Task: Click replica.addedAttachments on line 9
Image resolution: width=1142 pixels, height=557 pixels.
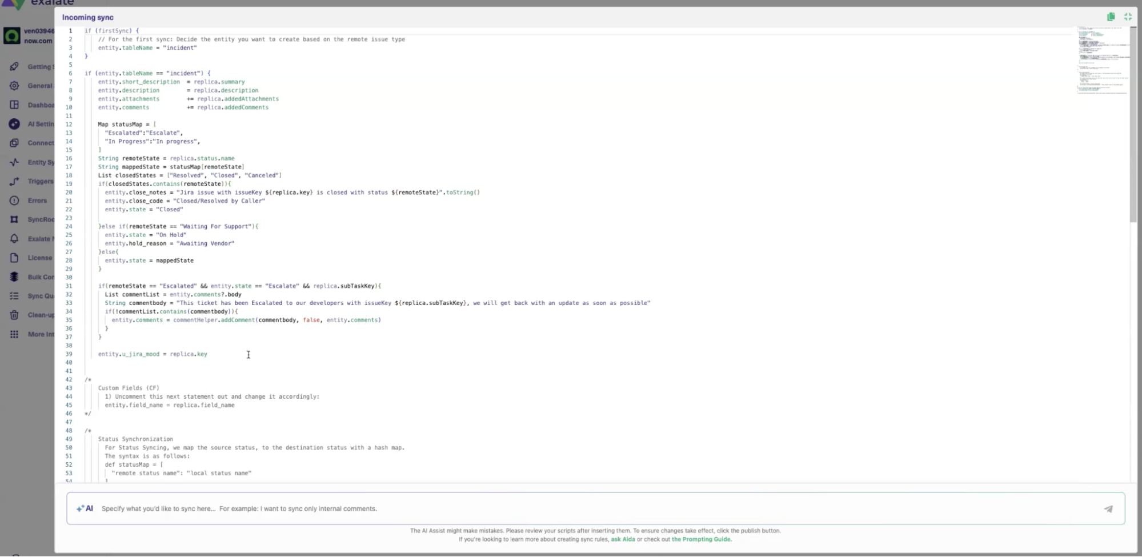Action: tap(238, 99)
